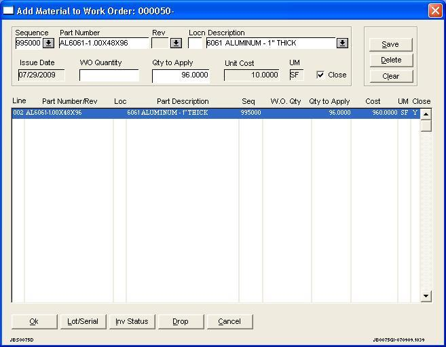
Task: Click the Locn input field
Action: pyautogui.click(x=195, y=43)
